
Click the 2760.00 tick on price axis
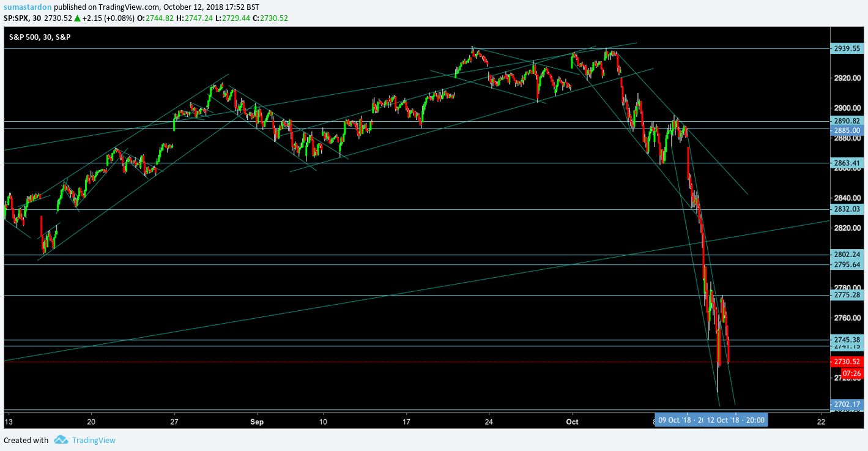(847, 318)
